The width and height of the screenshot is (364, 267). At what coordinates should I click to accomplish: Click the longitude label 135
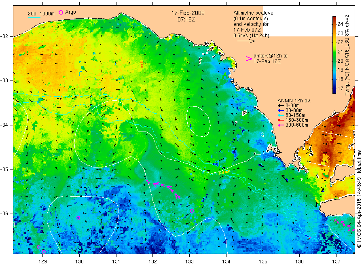click(x=263, y=262)
